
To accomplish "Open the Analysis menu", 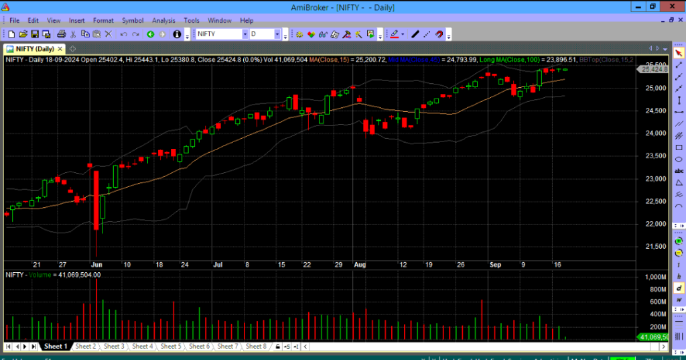I will tap(163, 21).
